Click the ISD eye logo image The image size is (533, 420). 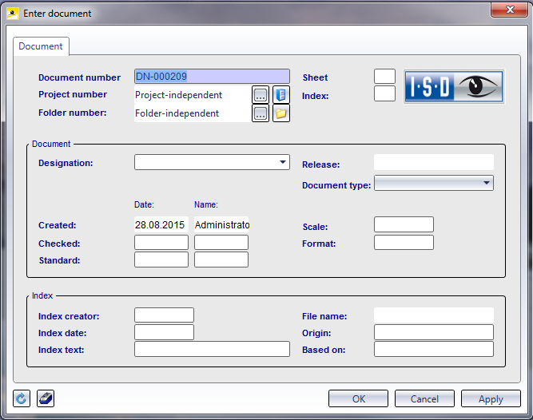click(x=453, y=86)
